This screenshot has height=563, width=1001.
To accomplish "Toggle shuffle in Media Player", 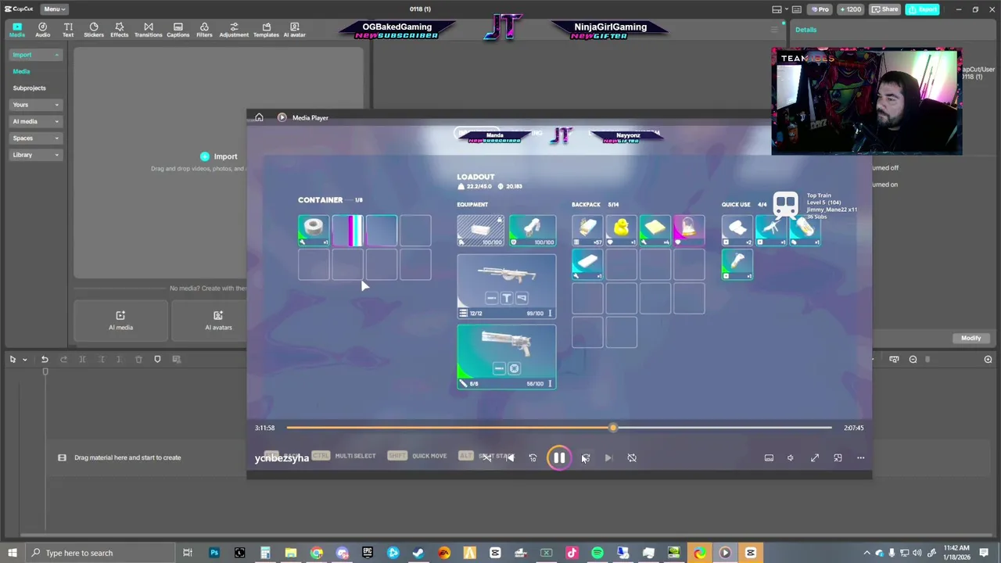I will coord(486,457).
